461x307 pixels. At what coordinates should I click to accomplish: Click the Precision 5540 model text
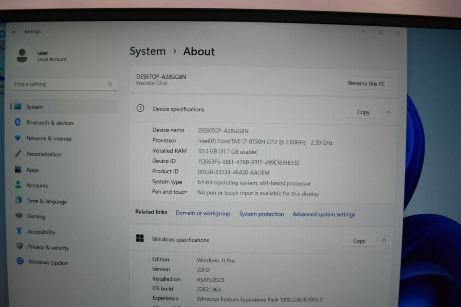tap(152, 83)
